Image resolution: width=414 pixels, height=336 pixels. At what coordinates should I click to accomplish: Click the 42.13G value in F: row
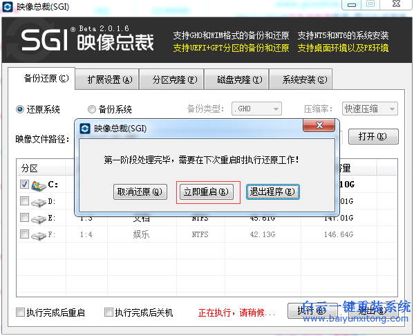[263, 234]
